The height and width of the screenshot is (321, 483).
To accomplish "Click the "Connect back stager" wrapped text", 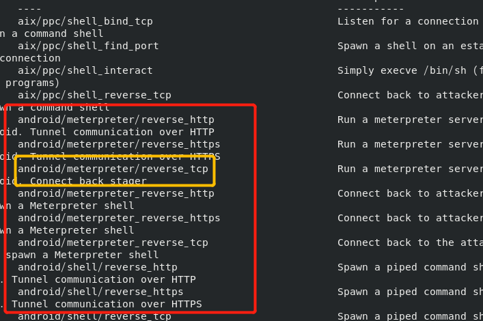I will coord(88,181).
